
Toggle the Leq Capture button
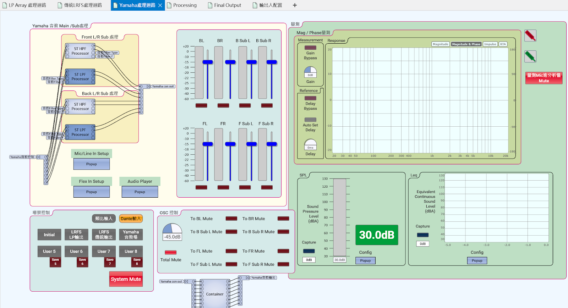tap(422, 235)
